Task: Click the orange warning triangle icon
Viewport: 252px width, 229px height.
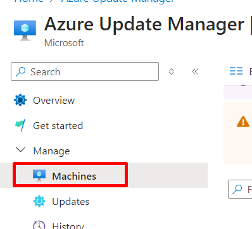Action: 243,121
